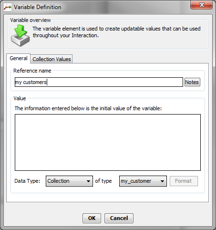Confirm with the OK button
Image resolution: width=216 pixels, height=230 pixels.
coord(92,218)
